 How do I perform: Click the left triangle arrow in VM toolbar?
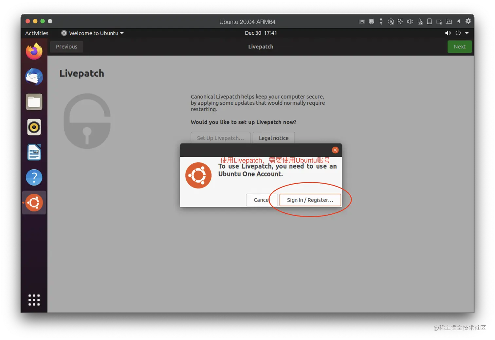click(x=458, y=21)
